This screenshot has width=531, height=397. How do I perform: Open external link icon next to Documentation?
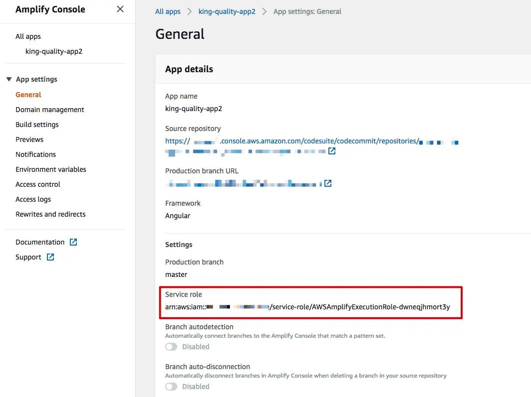(73, 242)
